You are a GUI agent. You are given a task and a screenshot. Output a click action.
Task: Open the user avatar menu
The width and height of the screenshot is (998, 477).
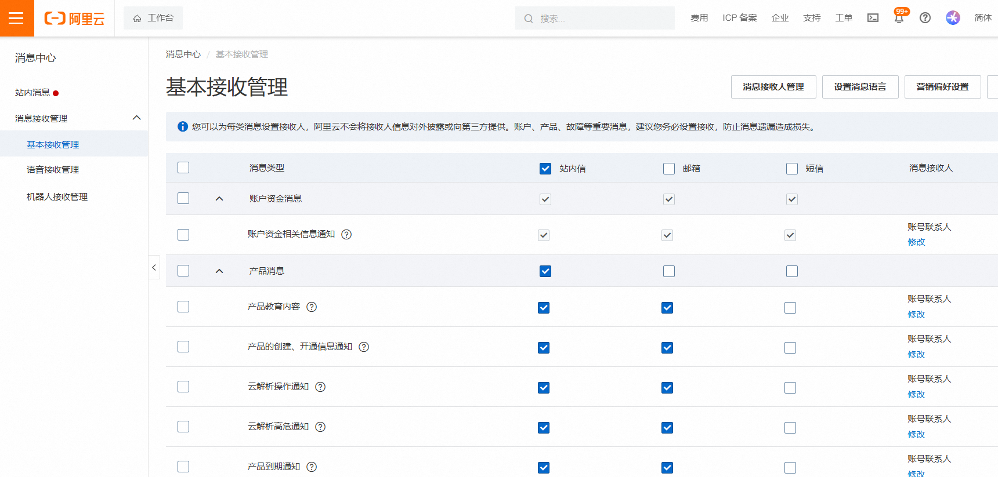coord(953,18)
